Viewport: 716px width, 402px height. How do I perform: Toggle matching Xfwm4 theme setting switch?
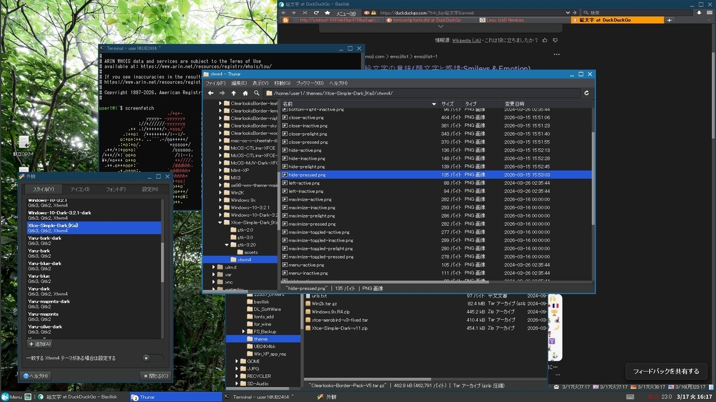(153, 358)
